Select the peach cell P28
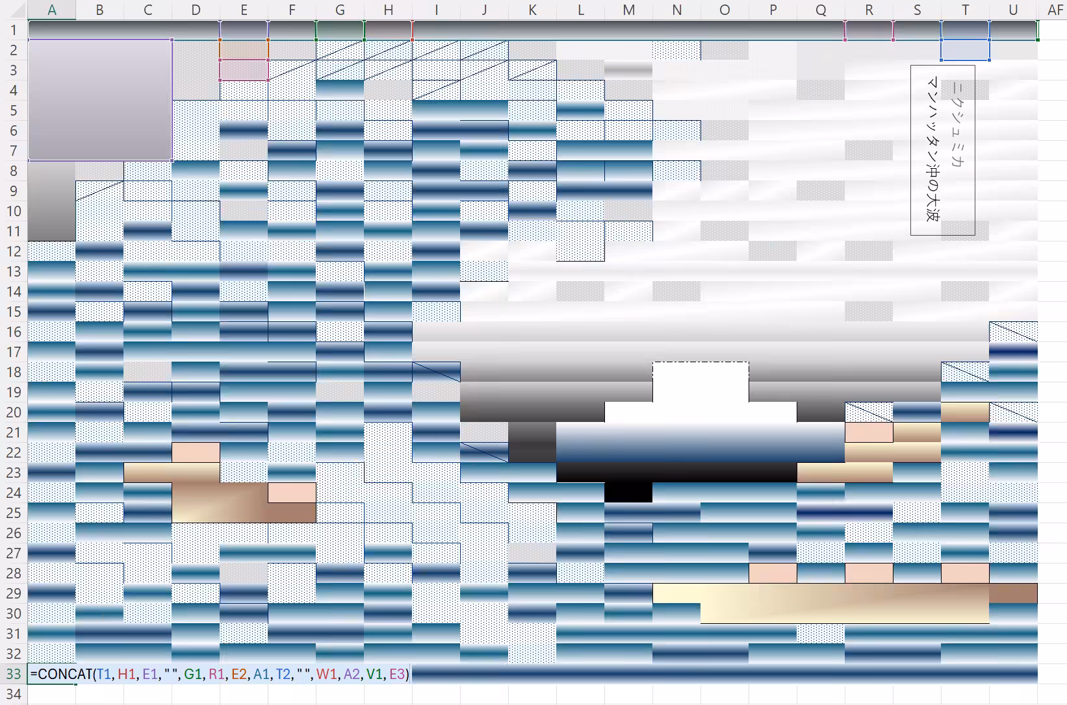Viewport: 1067px width, 705px height. pos(773,573)
